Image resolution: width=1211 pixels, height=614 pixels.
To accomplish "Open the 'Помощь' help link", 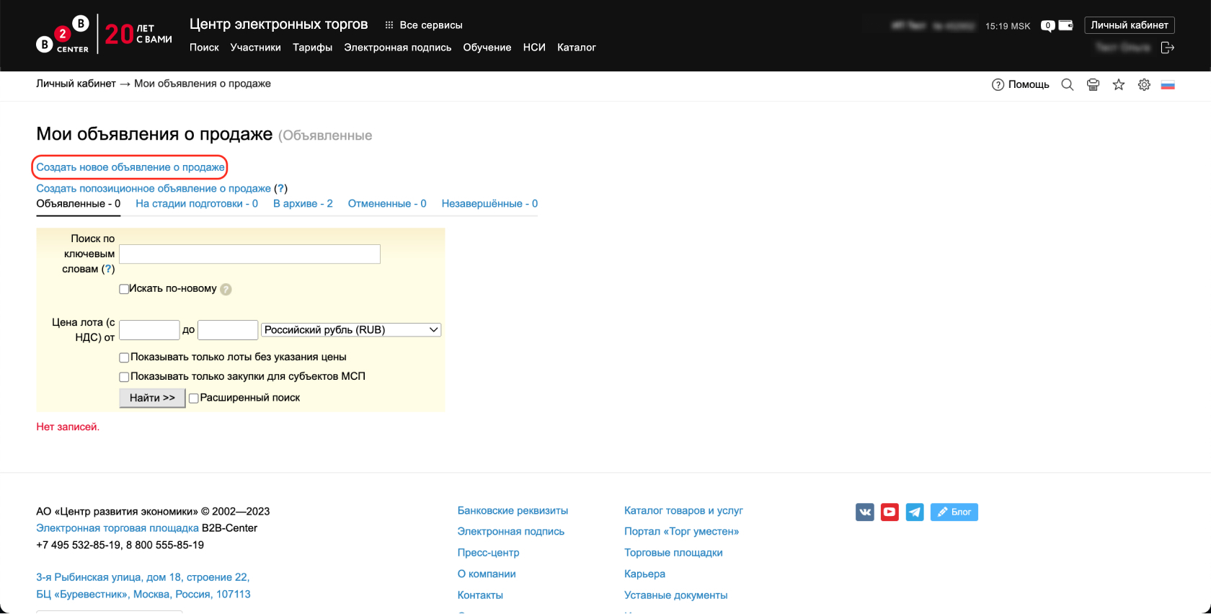I will point(1021,85).
